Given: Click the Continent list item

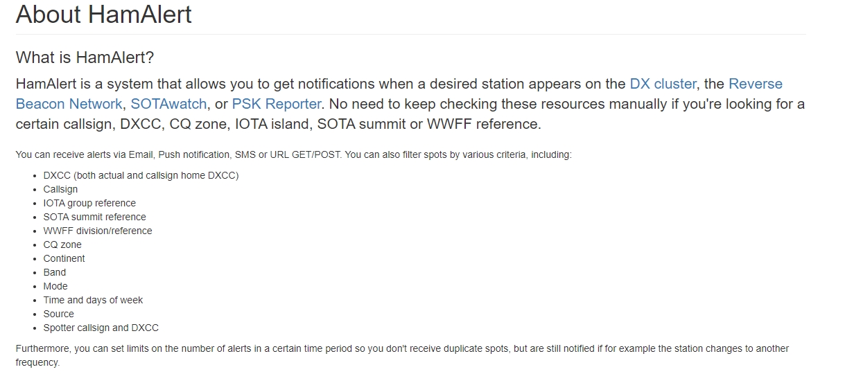Looking at the screenshot, I should click(64, 258).
